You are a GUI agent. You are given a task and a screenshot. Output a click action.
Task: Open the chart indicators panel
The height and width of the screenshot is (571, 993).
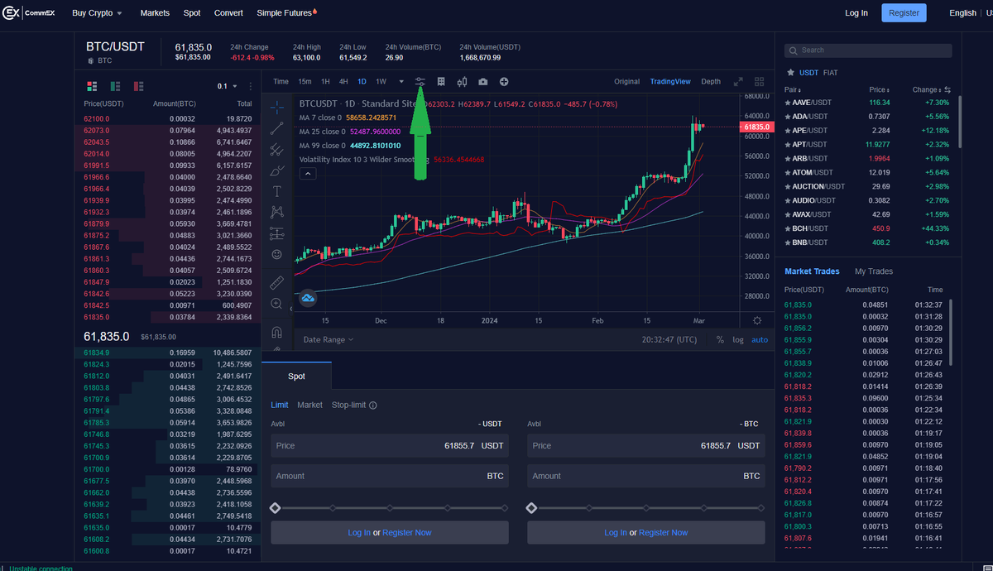tap(420, 81)
